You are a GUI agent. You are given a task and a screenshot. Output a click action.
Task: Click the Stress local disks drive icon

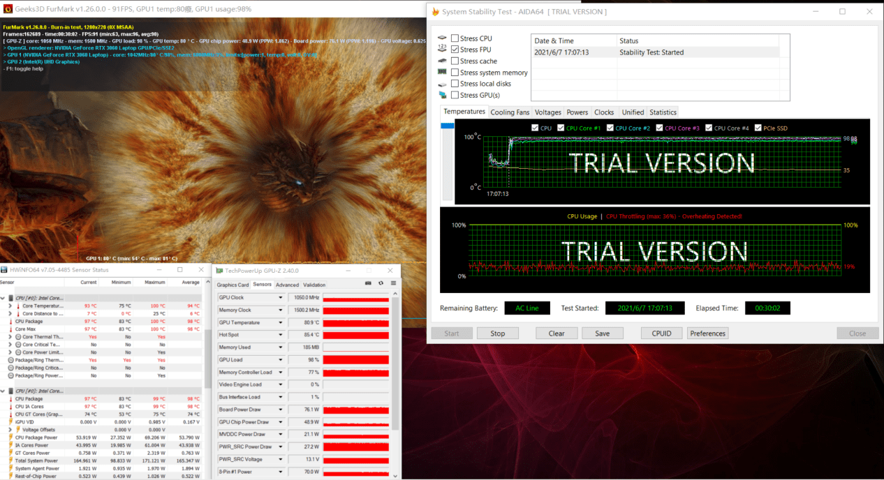(442, 84)
